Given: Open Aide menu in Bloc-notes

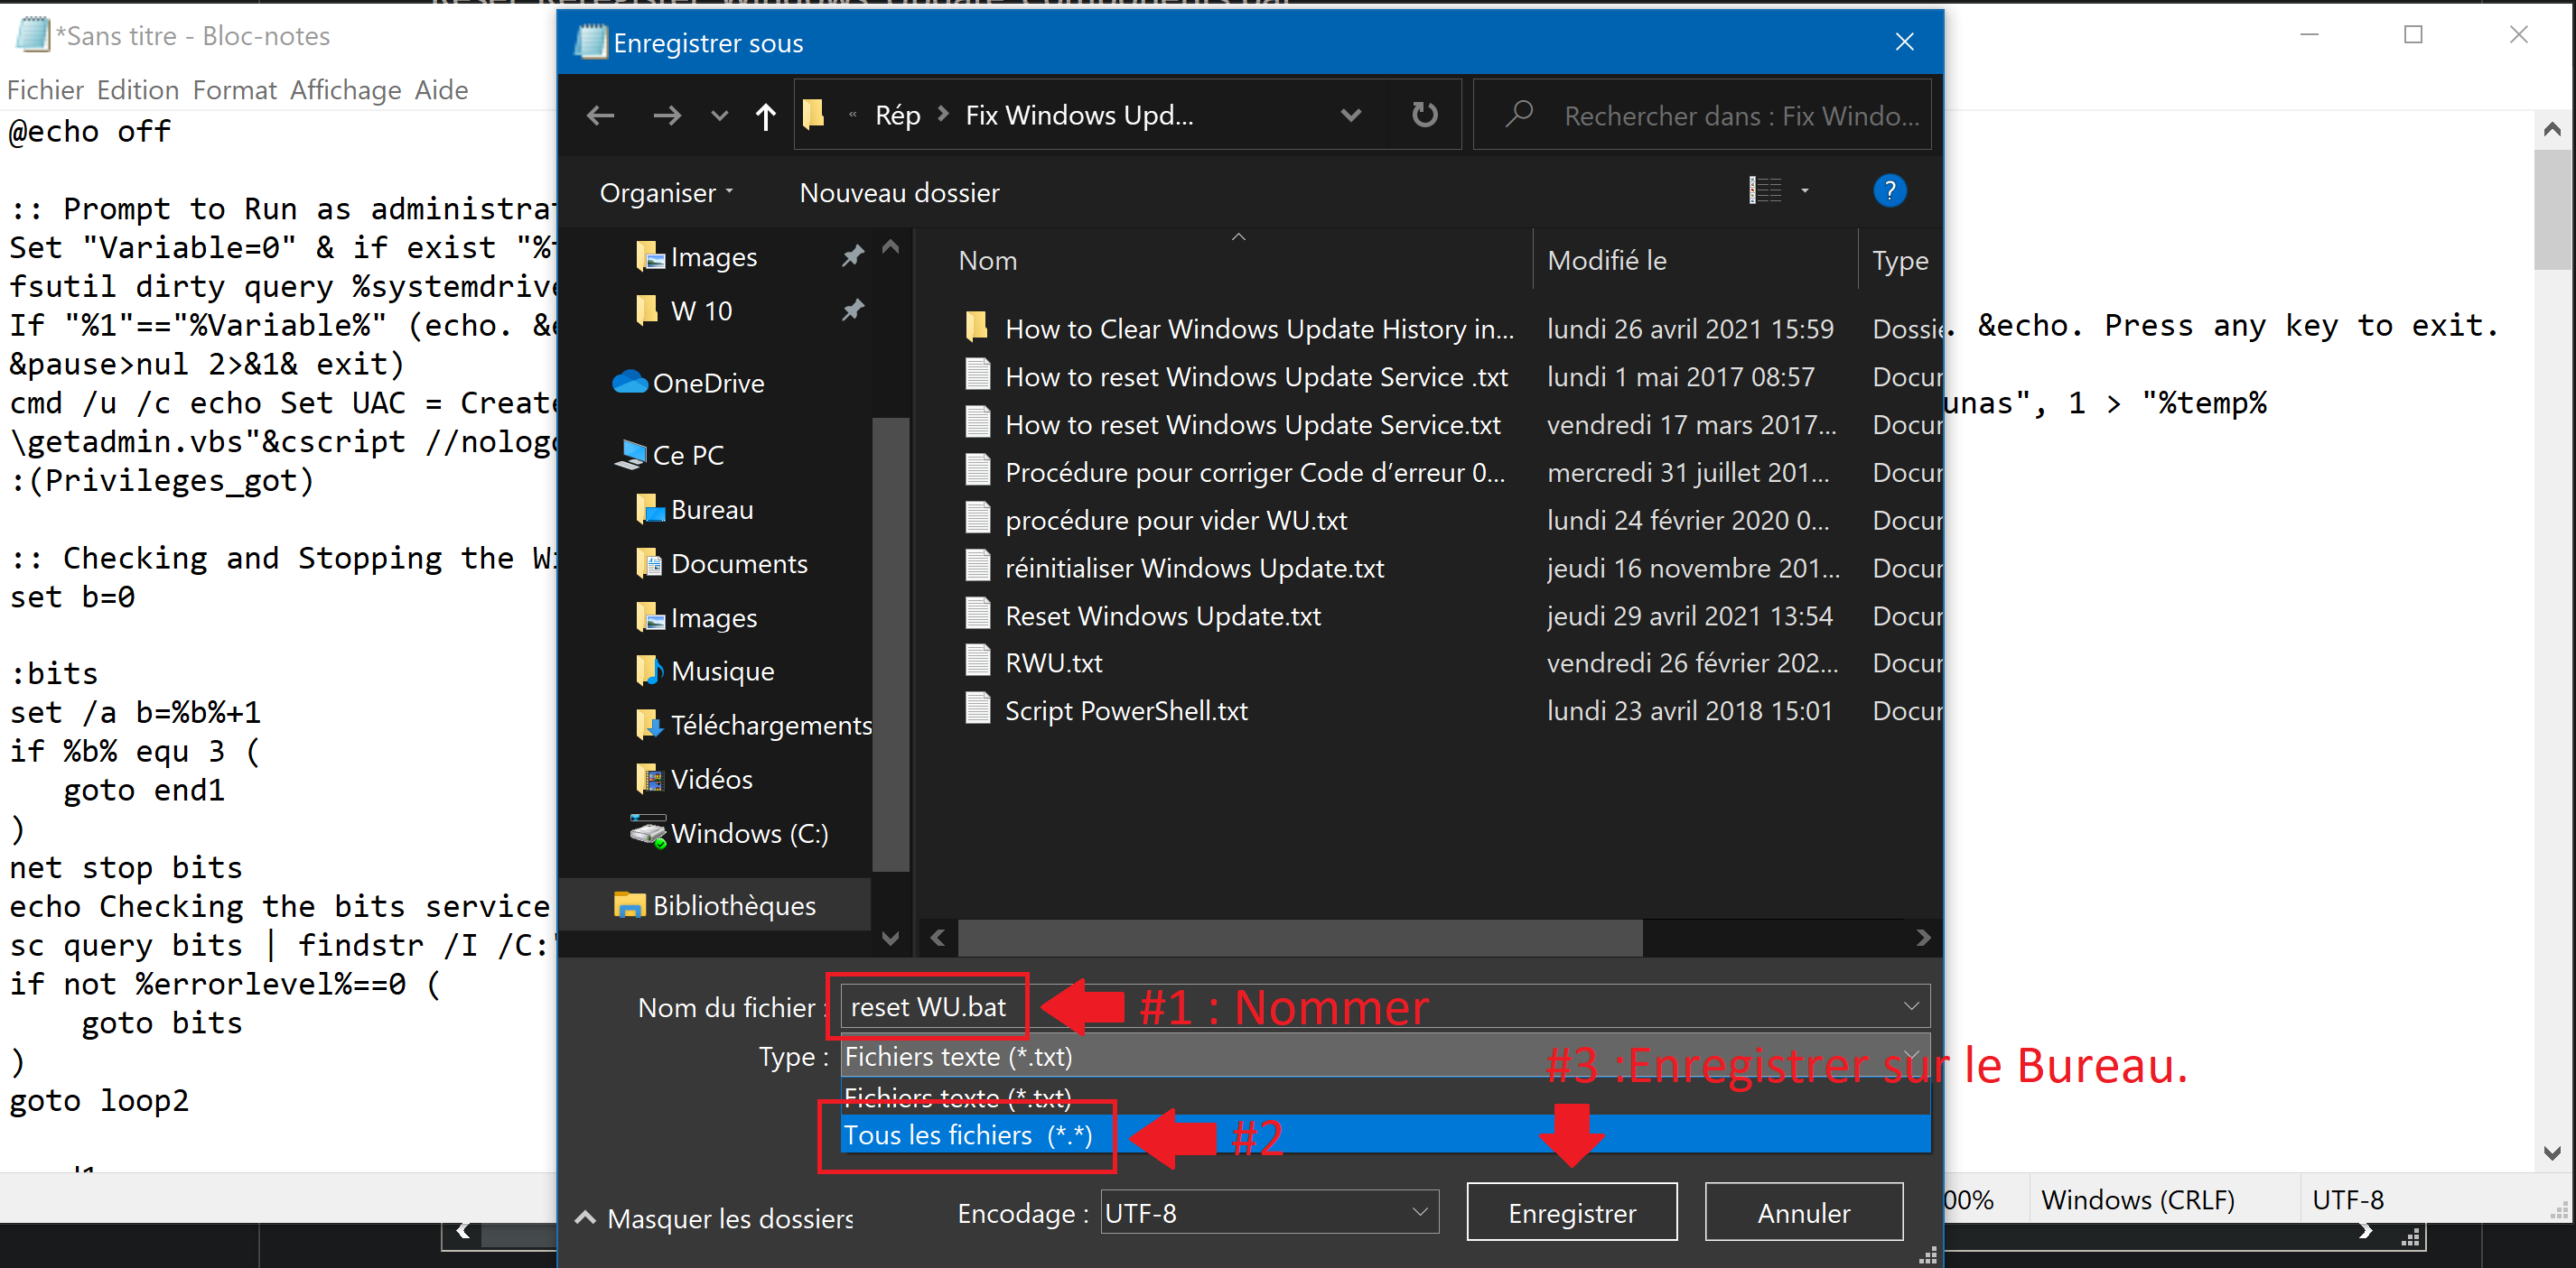Looking at the screenshot, I should click(441, 90).
